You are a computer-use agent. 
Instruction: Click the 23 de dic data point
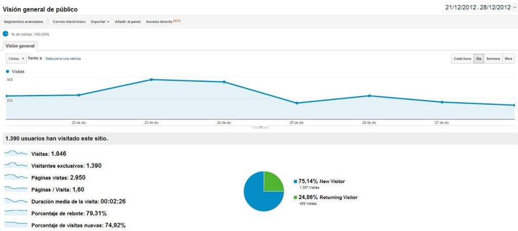[151, 79]
